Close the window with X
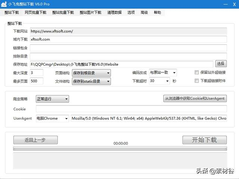 pos(234,4)
